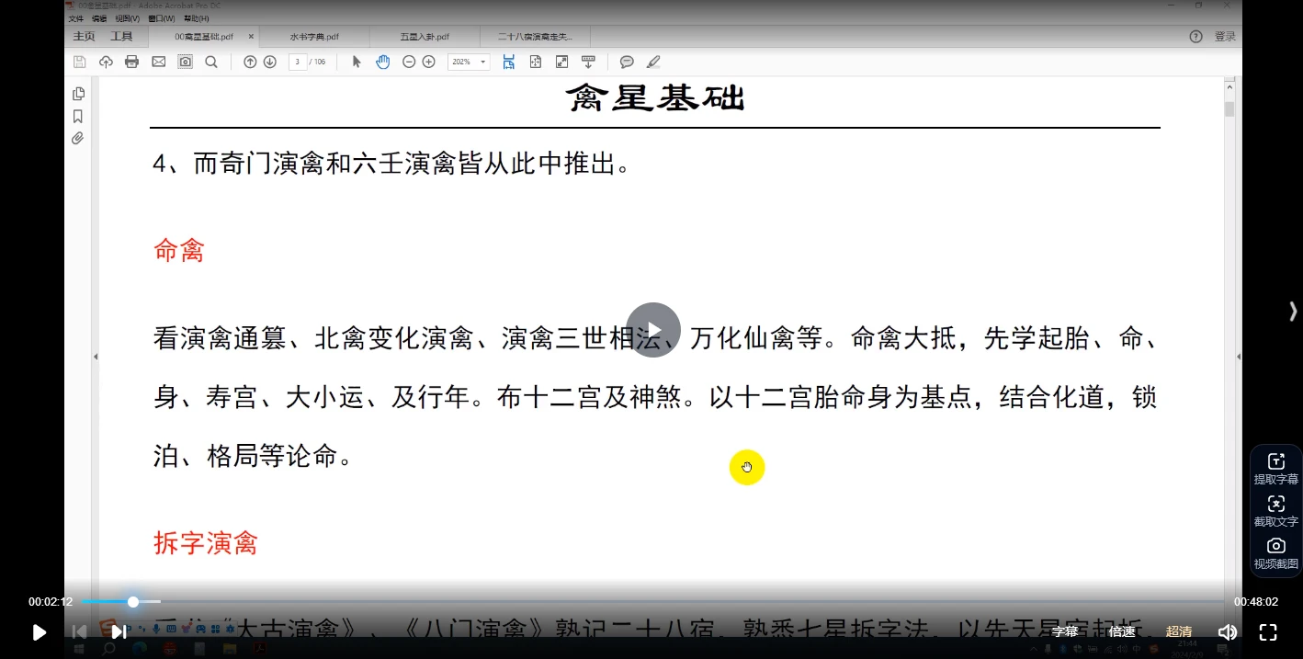Switch to the 水书字典.pdf tab
The width and height of the screenshot is (1303, 659).
[312, 36]
